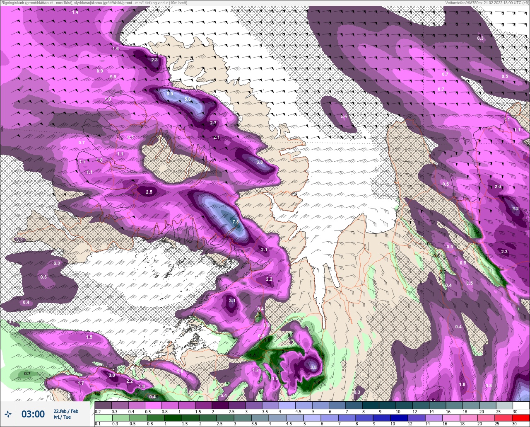Select the 0.2 swatch on the snow scale
The image size is (530, 427).
[103, 405]
